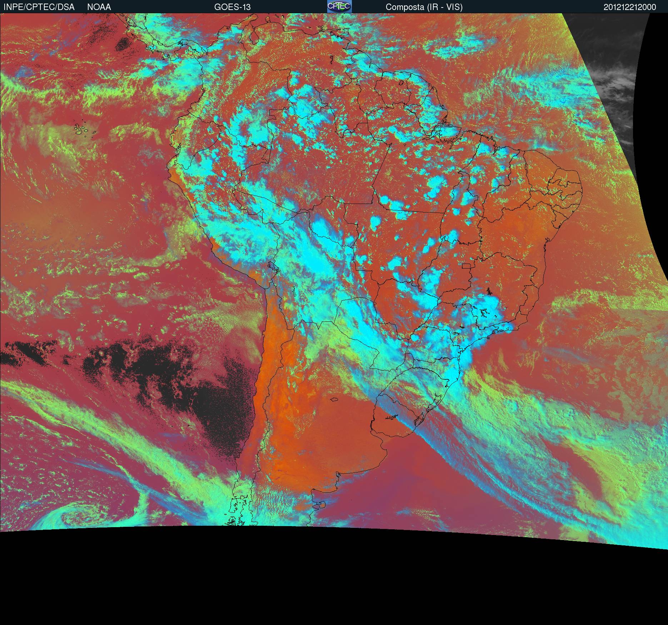The image size is (668, 625).
Task: Click the GOES-13 satellite label
Action: coord(232,7)
